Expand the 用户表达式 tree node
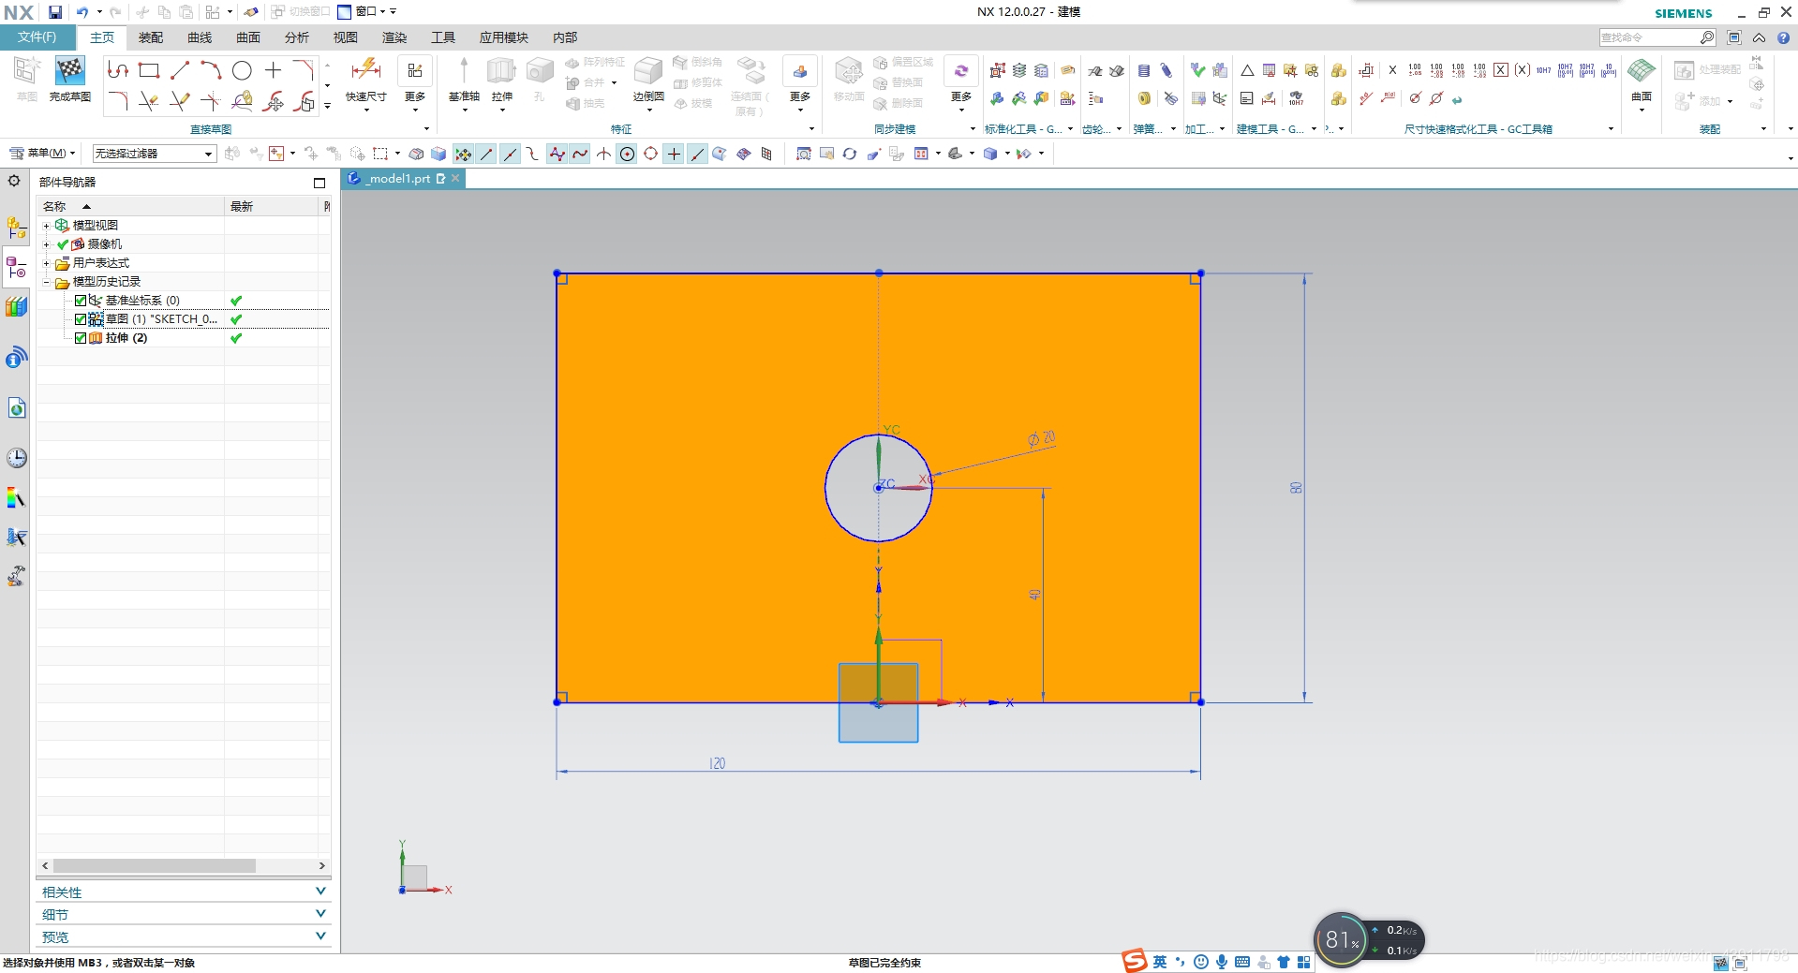The width and height of the screenshot is (1798, 973). [46, 263]
